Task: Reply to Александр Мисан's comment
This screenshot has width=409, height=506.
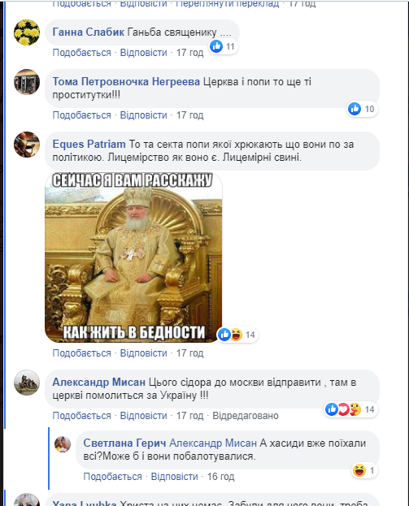Action: point(143,416)
